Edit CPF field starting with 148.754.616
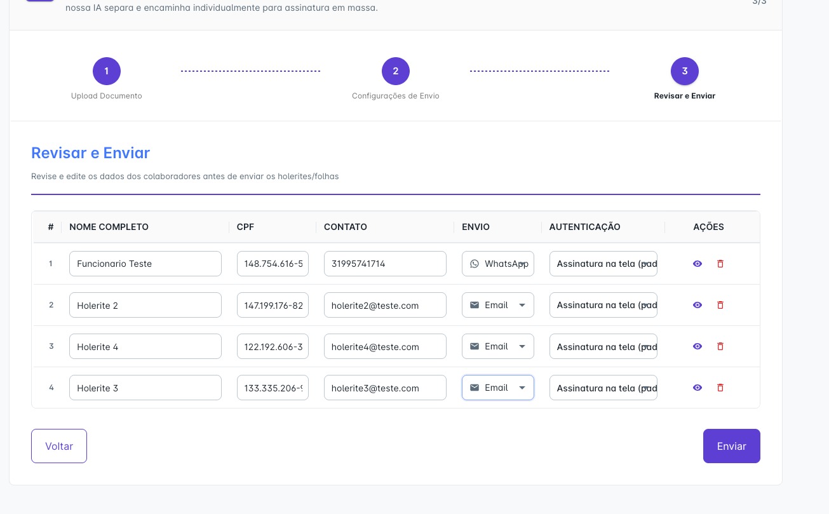829x514 pixels. [x=273, y=264]
